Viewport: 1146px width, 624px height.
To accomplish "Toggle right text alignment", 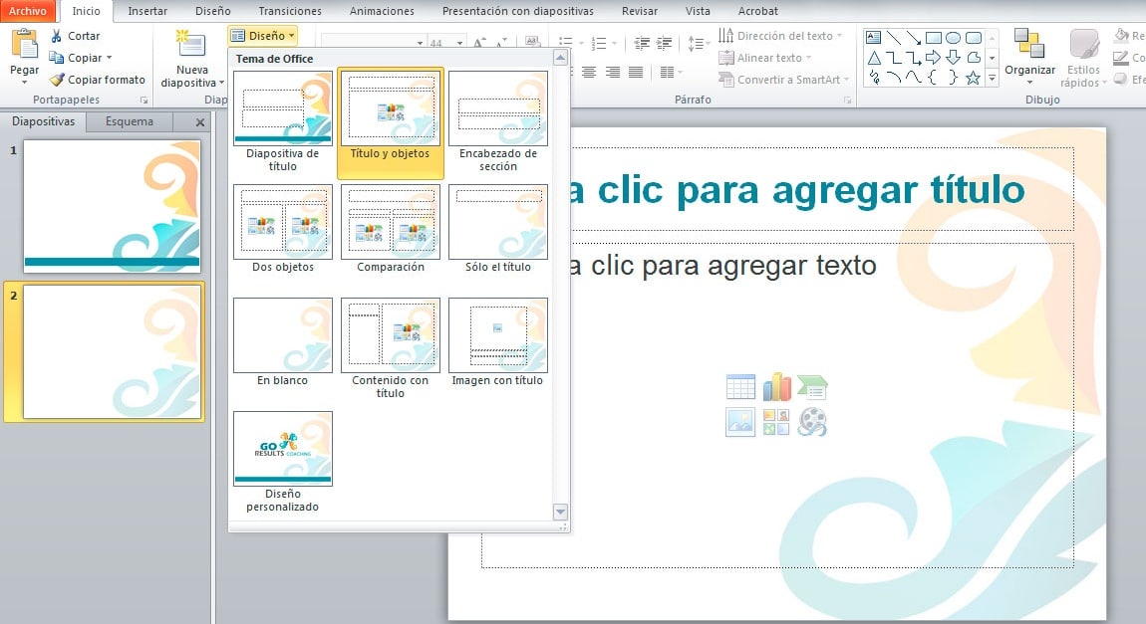I will pyautogui.click(x=613, y=72).
